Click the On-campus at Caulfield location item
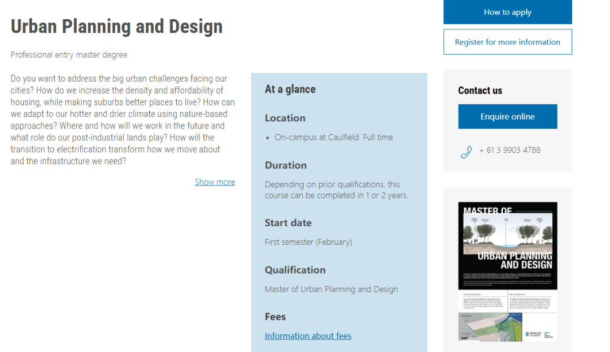 [333, 137]
